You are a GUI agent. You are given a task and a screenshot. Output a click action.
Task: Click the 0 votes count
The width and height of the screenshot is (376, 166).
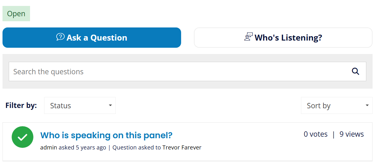tap(316, 134)
